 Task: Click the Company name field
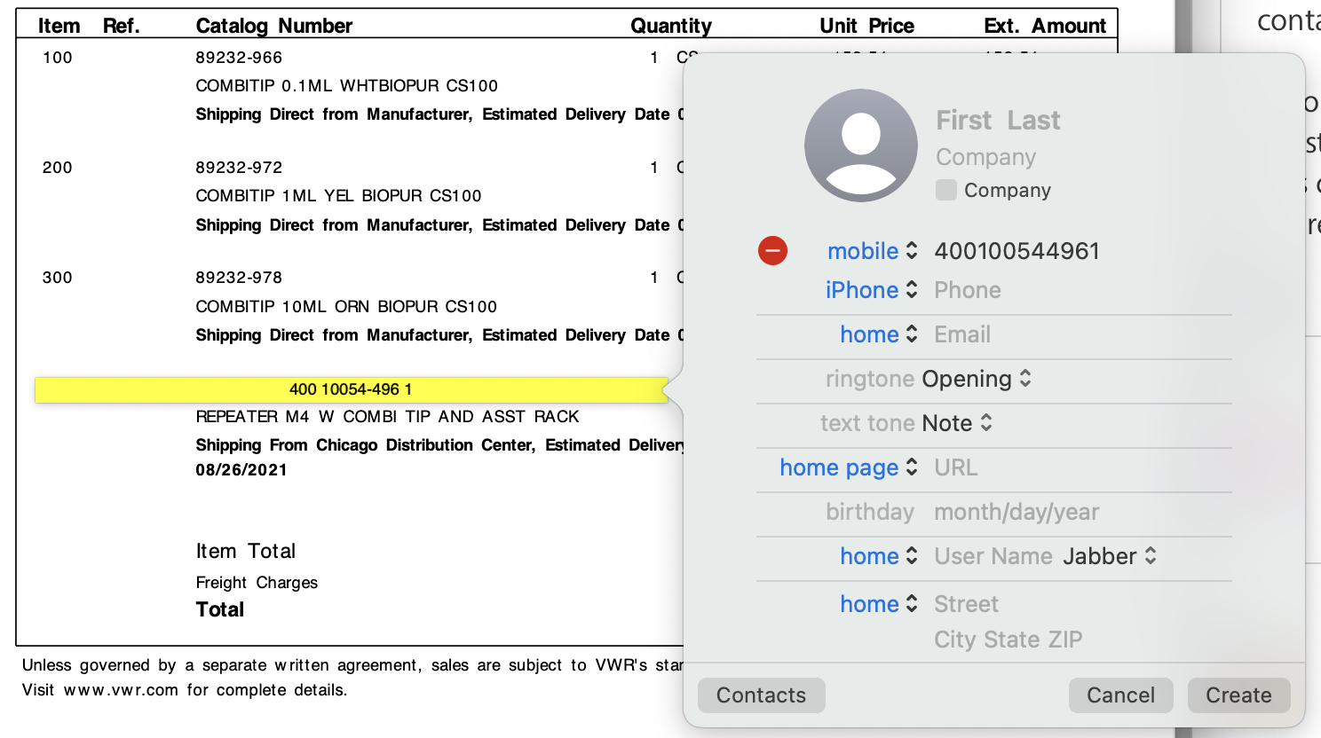(986, 157)
